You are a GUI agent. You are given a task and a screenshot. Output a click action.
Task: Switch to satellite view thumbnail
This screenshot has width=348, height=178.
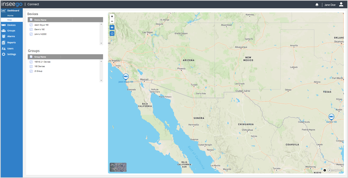(x=118, y=168)
